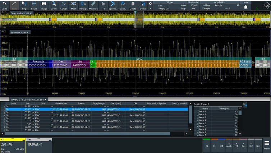The width and height of the screenshot is (271, 153).
Task: Open the Recall tool
Action: pos(34,5)
